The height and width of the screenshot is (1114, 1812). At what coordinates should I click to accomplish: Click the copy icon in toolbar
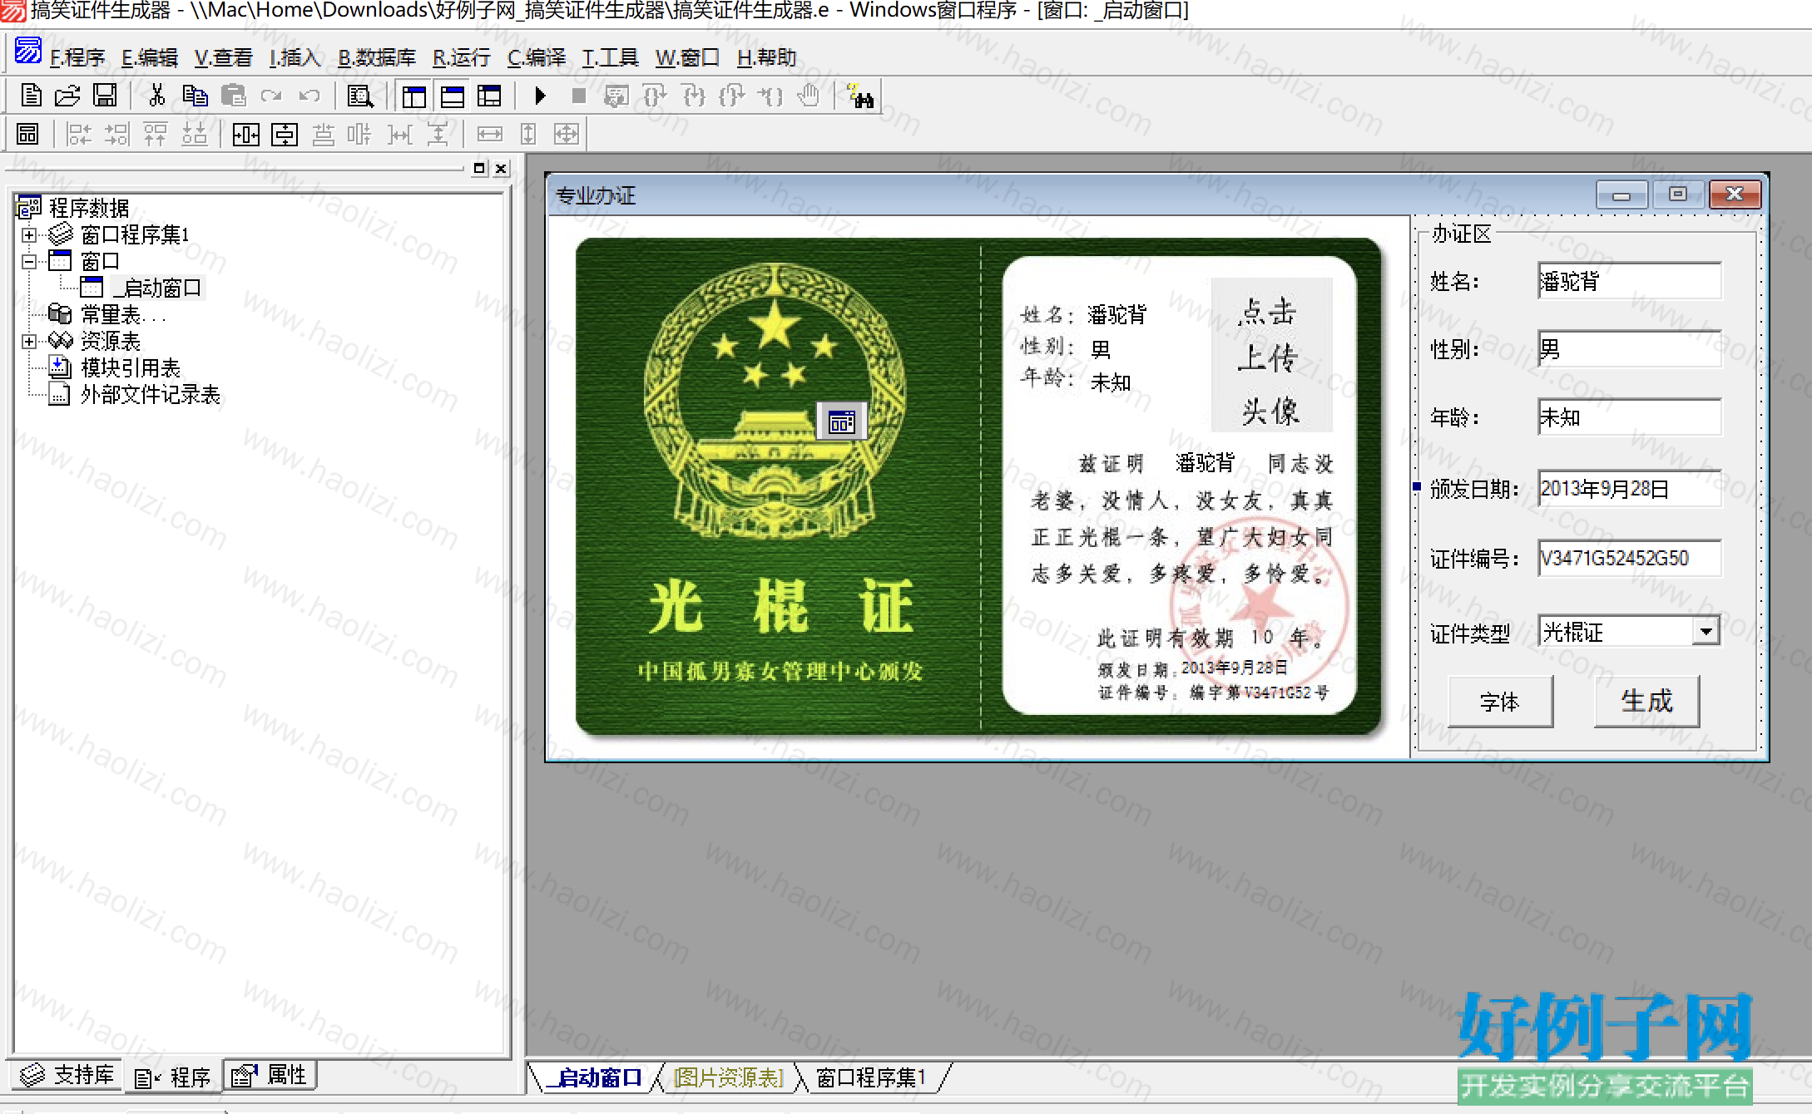coord(195,96)
